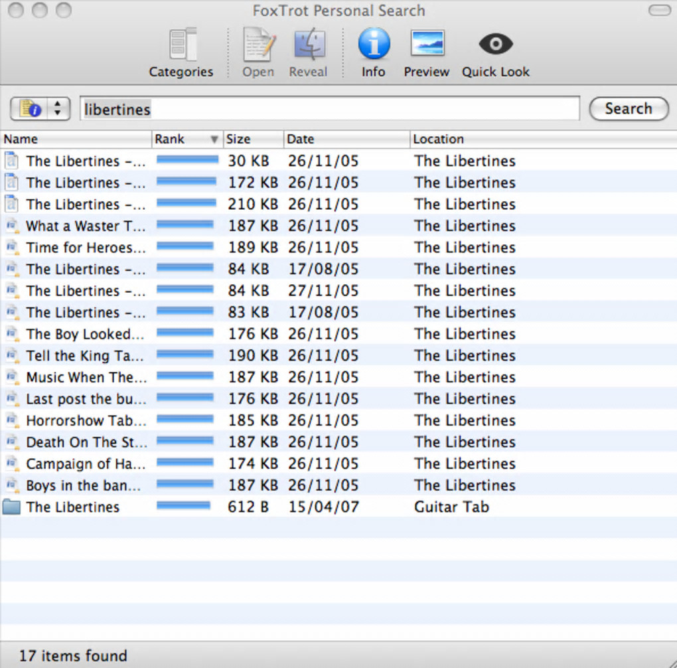Click Death On The St... file icon
Screen dimensions: 677x668
[x=12, y=442]
